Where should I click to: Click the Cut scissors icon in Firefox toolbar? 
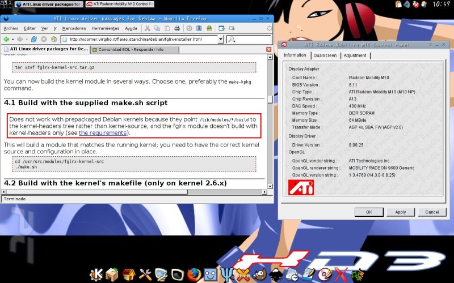[148, 28]
